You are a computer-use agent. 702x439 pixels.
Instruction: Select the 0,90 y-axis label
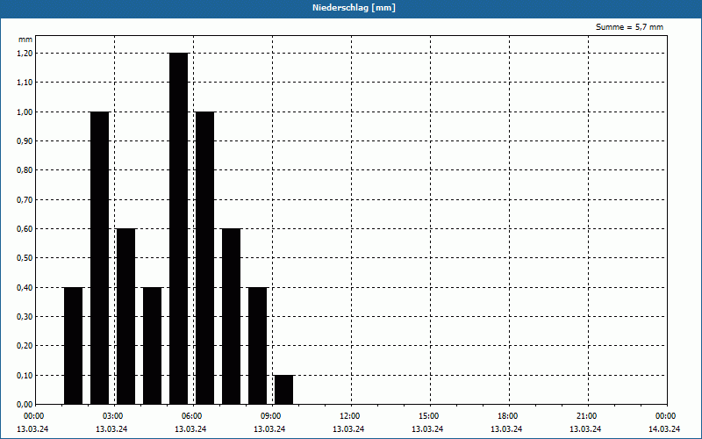[25, 141]
